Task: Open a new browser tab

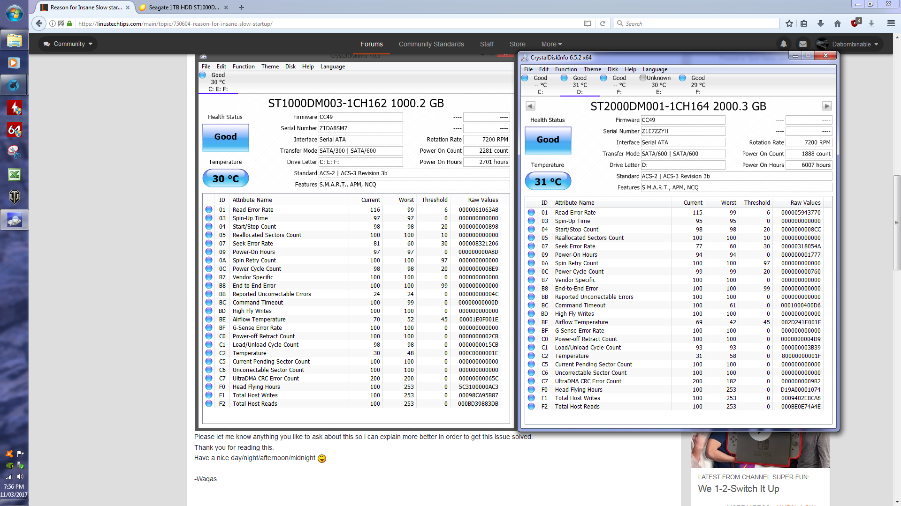Action: pos(241,7)
